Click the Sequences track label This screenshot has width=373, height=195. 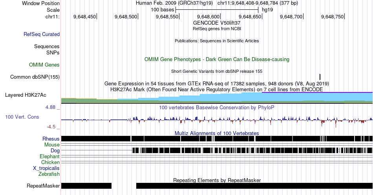[47, 46]
